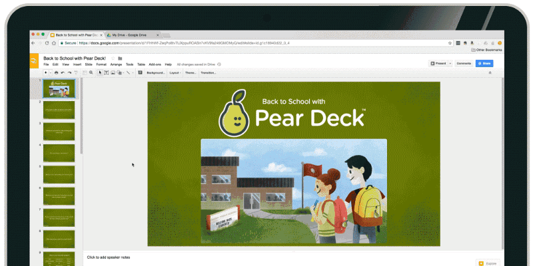Open the Table menu
533x266 pixels.
point(141,65)
